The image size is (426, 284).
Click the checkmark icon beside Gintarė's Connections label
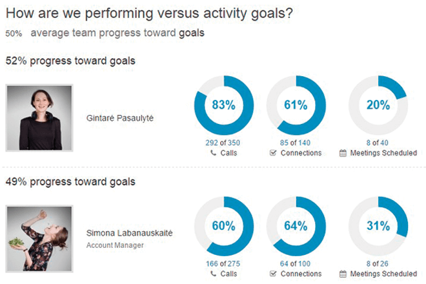[x=273, y=153]
